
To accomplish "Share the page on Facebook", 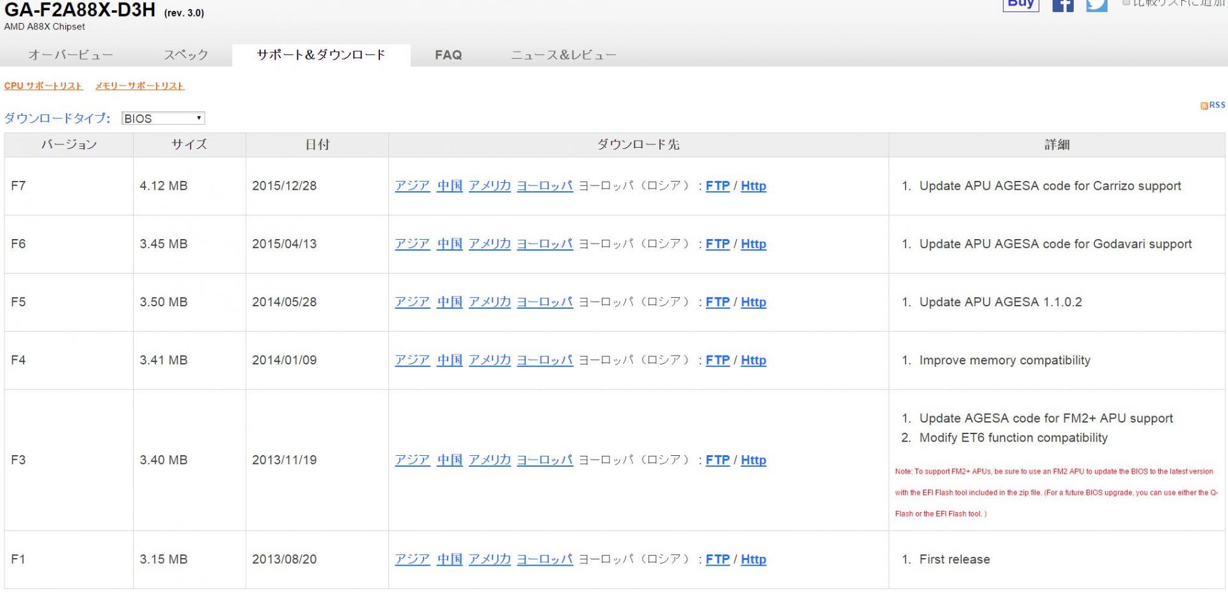I will click(x=1063, y=5).
